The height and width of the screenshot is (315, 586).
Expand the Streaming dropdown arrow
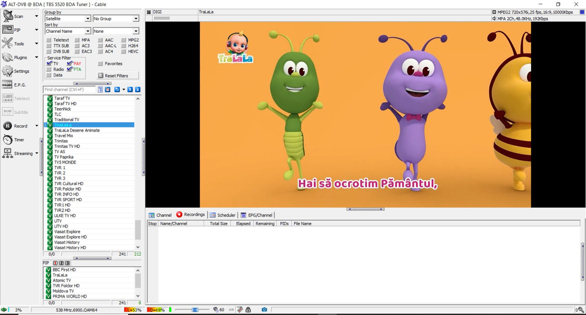[37, 154]
